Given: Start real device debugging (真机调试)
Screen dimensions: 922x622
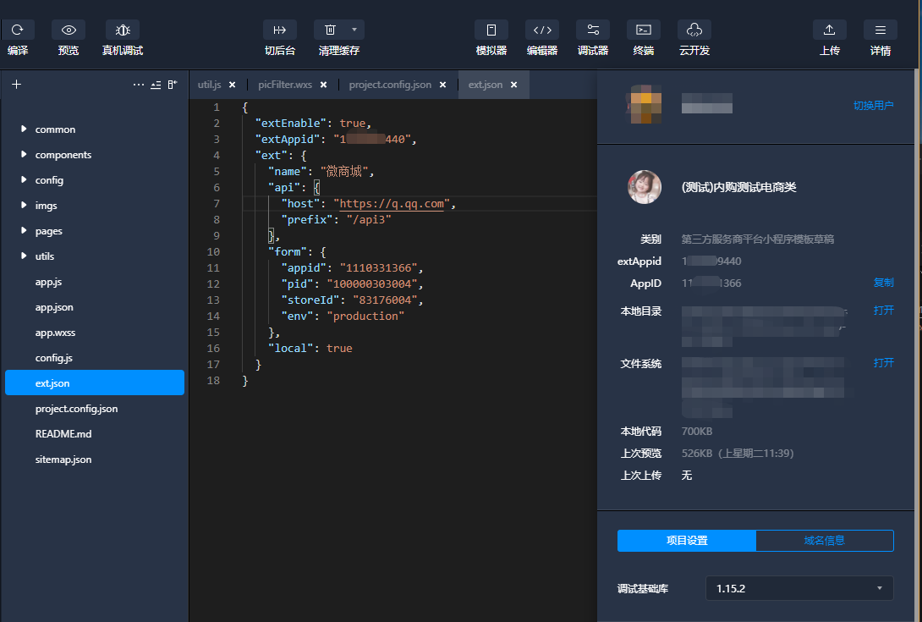Looking at the screenshot, I should [x=123, y=30].
